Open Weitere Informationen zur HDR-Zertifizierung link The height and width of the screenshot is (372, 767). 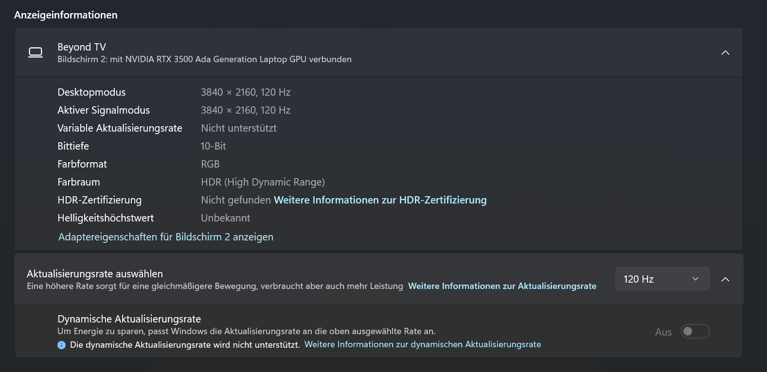(380, 200)
